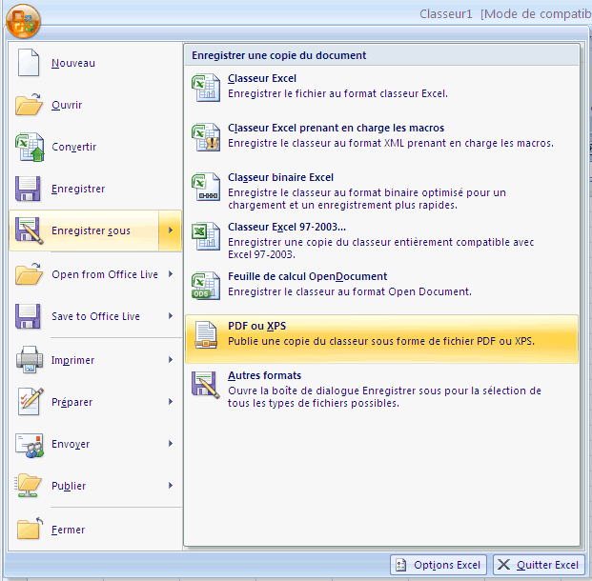Click the floppy disk Enregistrer icon
The image size is (592, 581).
coord(28,189)
